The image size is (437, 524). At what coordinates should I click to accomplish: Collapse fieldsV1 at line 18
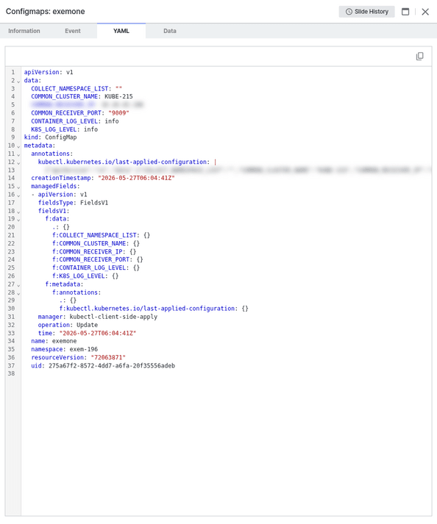(18, 212)
